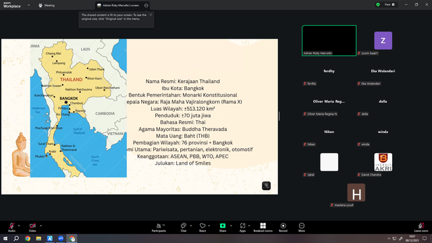Open the options icon on shared screen tab
Image resolution: width=432 pixels, height=243 pixels.
pyautogui.click(x=146, y=5)
